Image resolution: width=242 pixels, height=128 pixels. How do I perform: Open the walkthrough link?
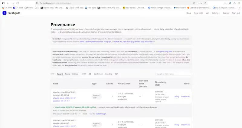(x=101, y=114)
